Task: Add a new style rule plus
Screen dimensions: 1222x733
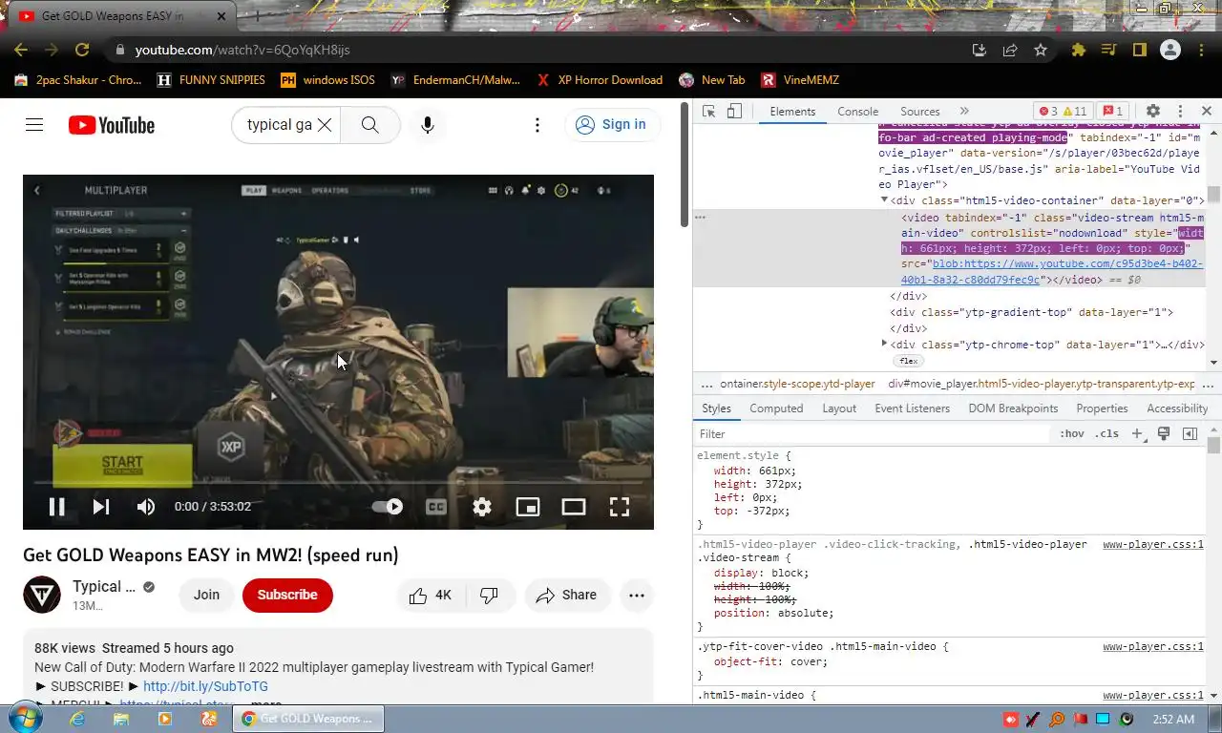Action: coord(1137,434)
